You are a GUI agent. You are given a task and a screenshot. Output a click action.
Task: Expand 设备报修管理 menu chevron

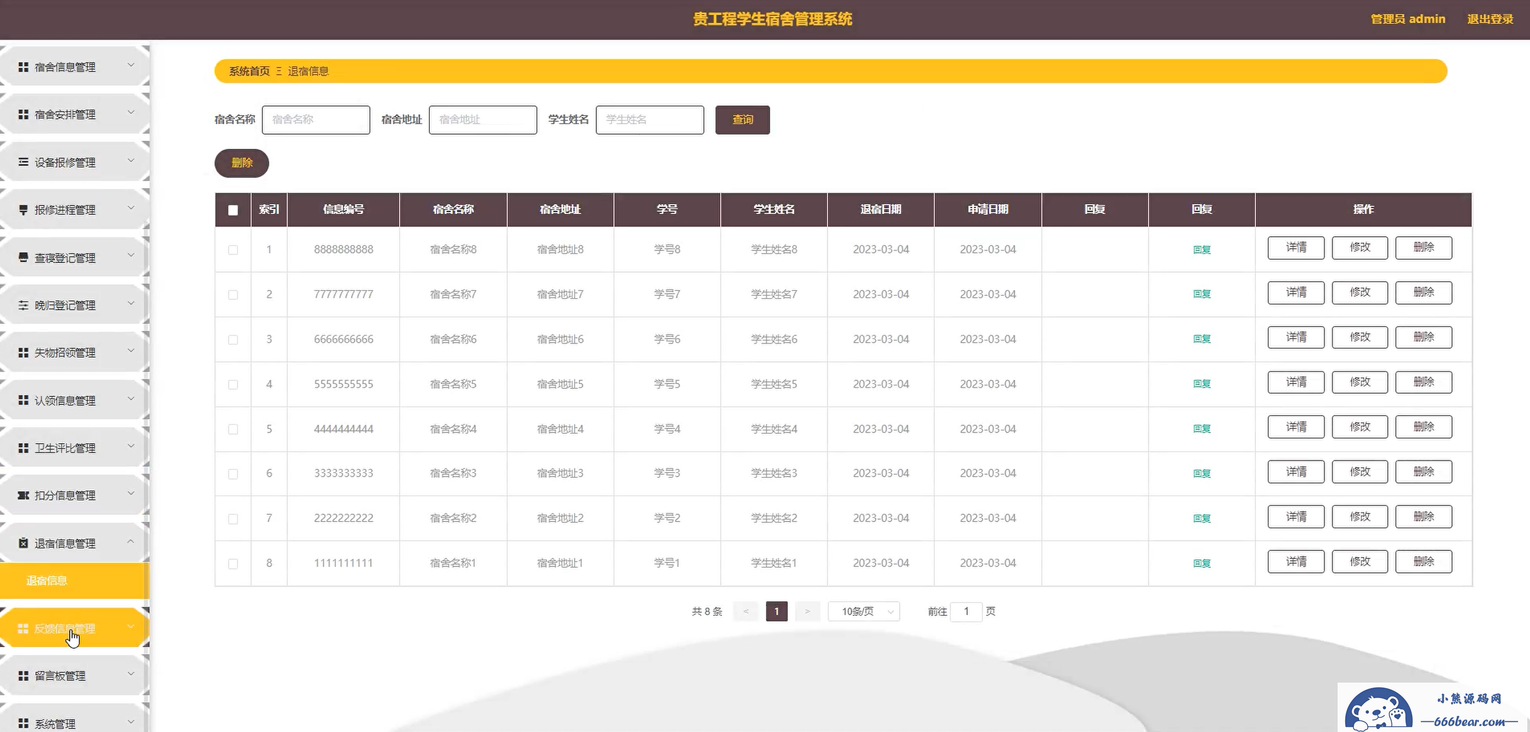coord(131,160)
